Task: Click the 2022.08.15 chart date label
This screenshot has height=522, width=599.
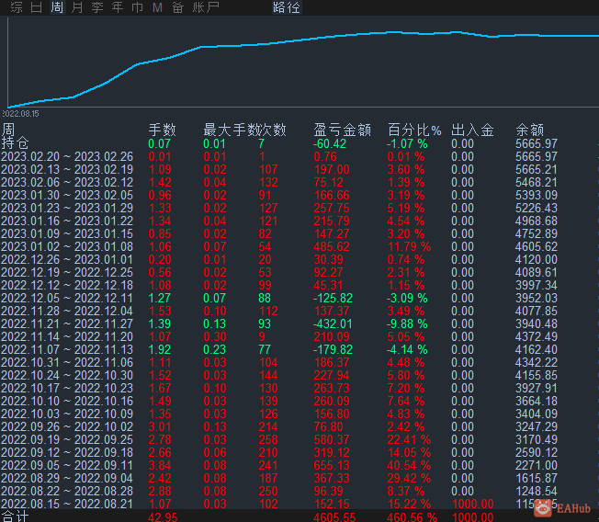Action: [20, 114]
